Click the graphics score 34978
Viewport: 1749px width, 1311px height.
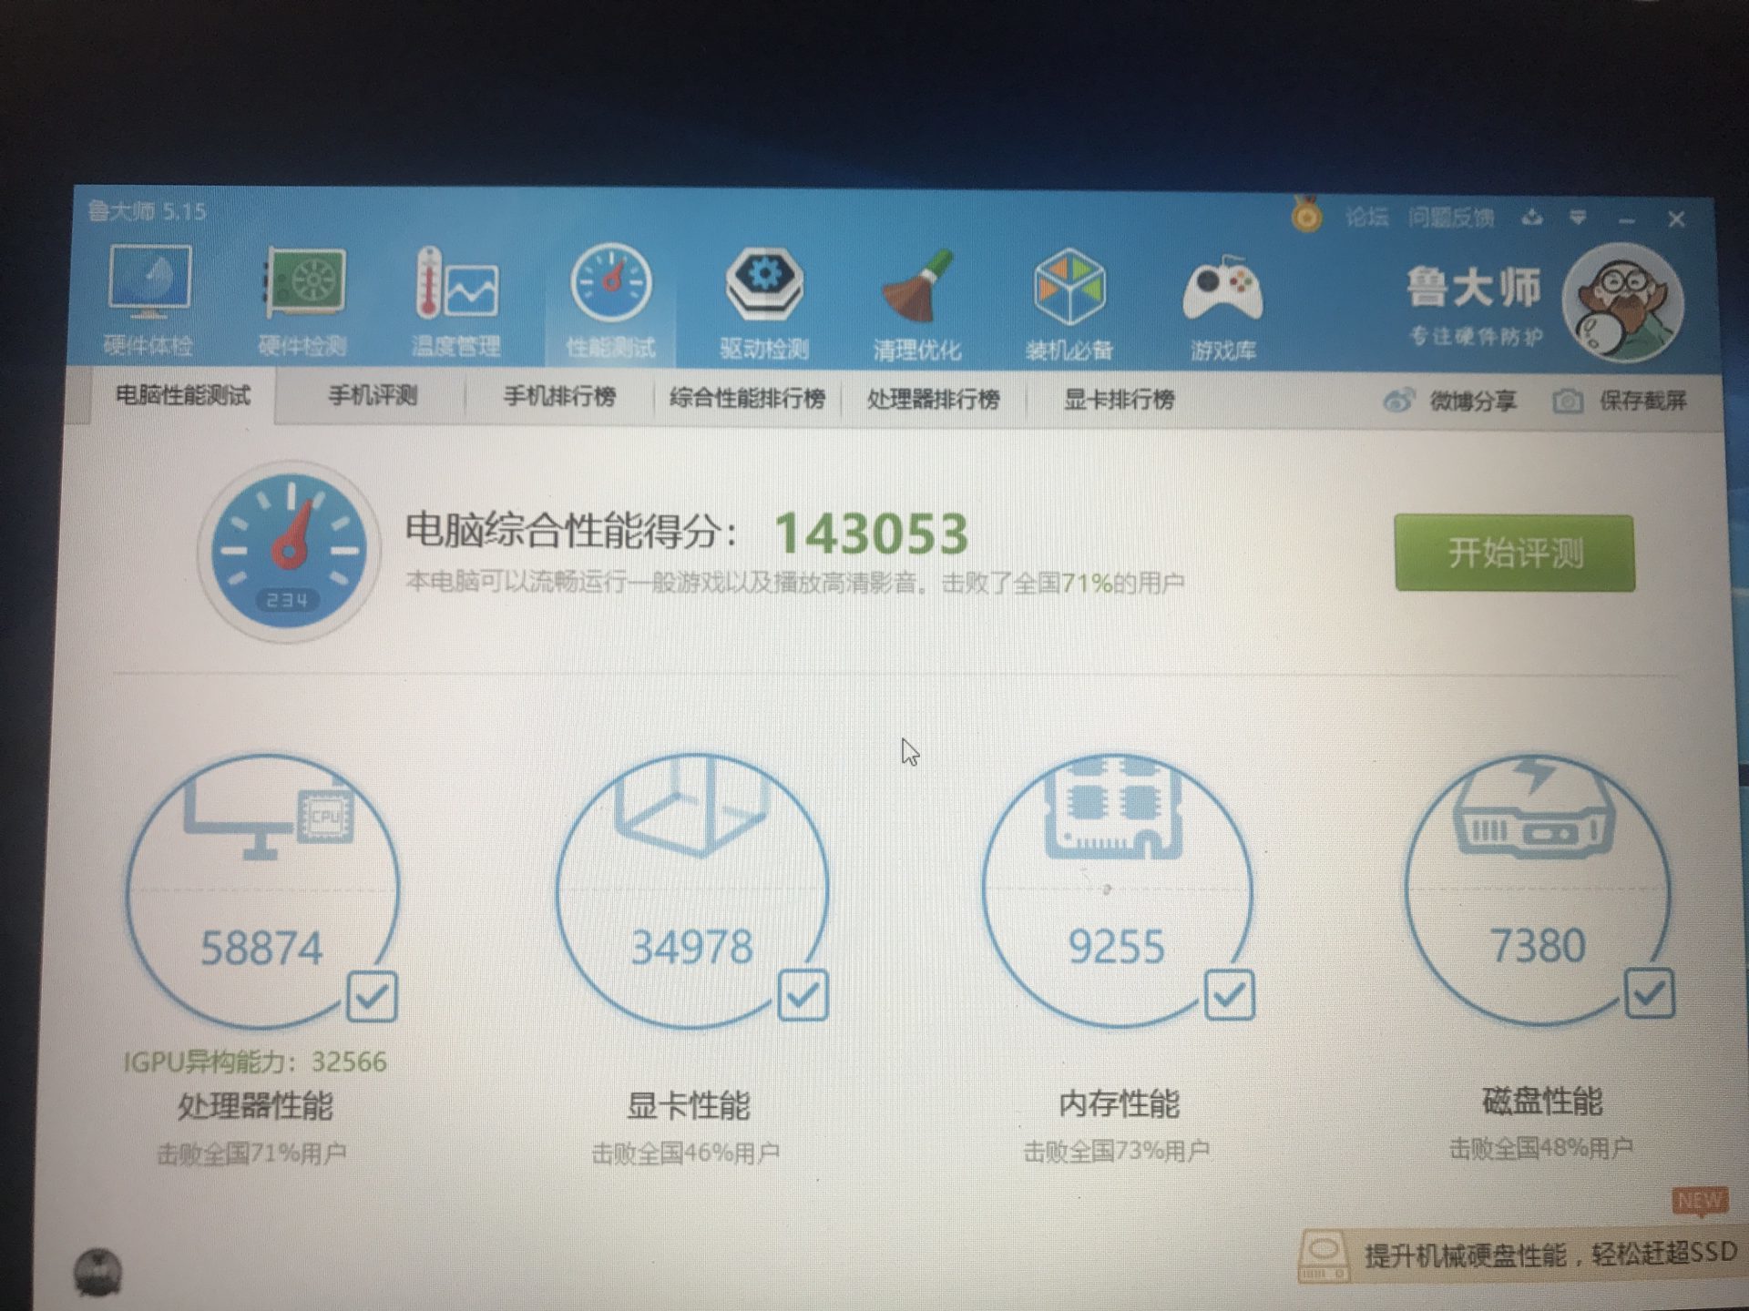tap(692, 947)
